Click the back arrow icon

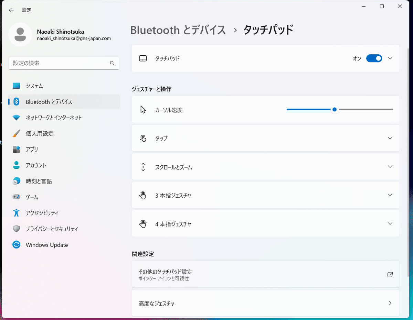click(x=11, y=10)
